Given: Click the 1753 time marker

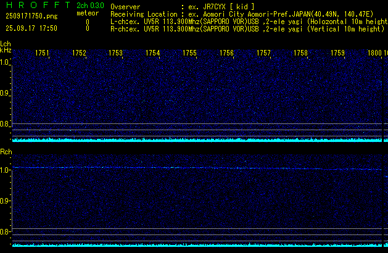Looking at the screenshot, I should pos(116,53).
